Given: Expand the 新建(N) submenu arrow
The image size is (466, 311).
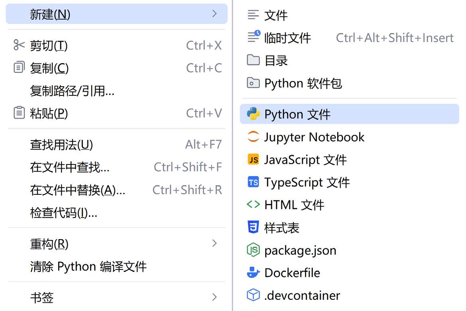Looking at the screenshot, I should click(x=214, y=14).
